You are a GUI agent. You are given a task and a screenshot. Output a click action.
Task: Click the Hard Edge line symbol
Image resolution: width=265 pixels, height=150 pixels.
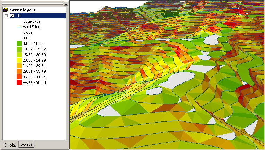(19, 27)
